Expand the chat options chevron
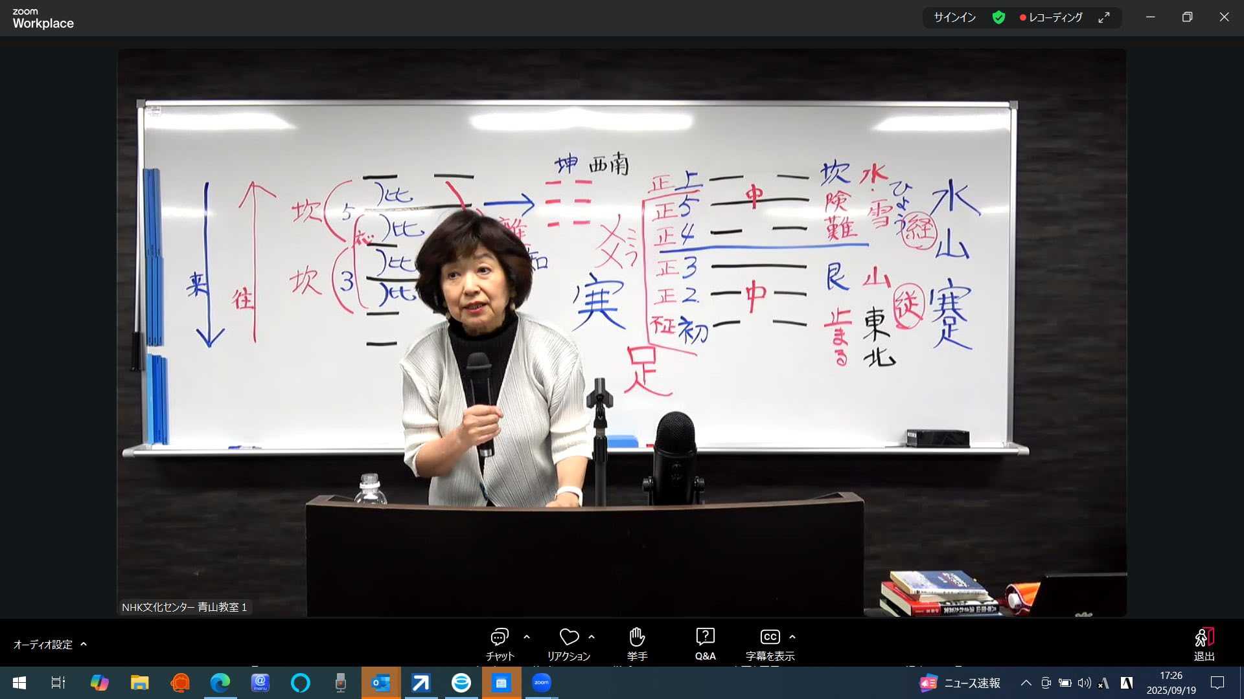Screen dimensions: 1244x699 tap(527, 637)
